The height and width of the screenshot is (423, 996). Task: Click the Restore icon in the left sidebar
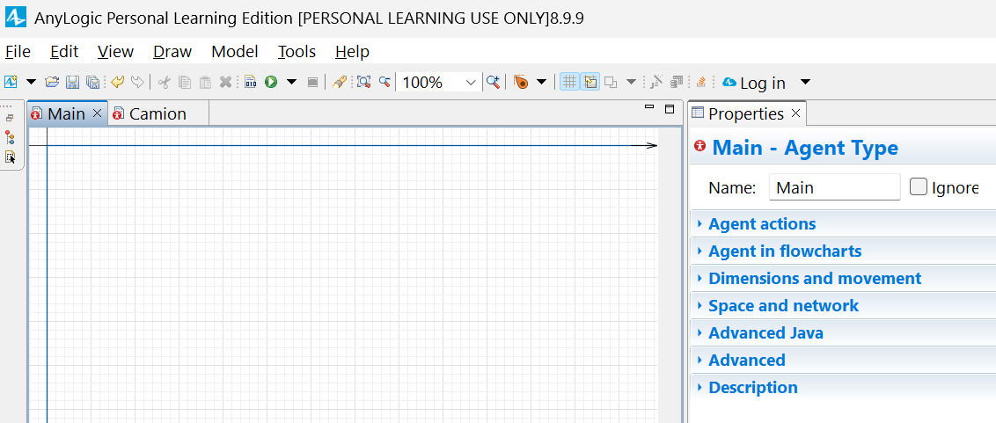10,118
